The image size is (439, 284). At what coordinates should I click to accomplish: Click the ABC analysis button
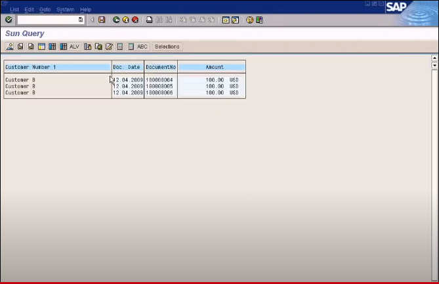(138, 47)
